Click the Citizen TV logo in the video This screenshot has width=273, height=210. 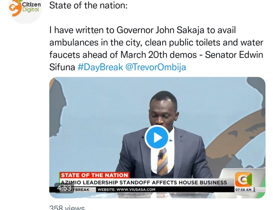[x=243, y=179]
